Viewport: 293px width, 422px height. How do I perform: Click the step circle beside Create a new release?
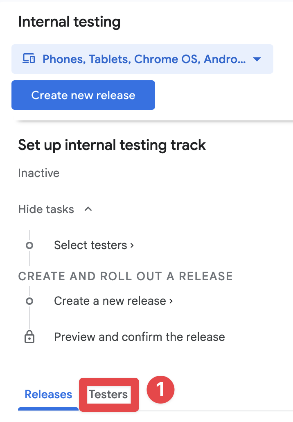(30, 301)
